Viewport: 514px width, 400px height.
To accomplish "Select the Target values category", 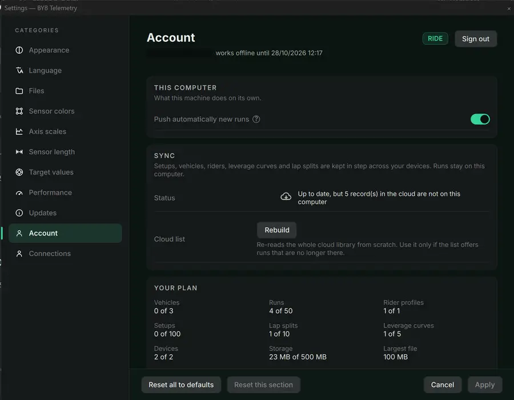I will pyautogui.click(x=65, y=172).
